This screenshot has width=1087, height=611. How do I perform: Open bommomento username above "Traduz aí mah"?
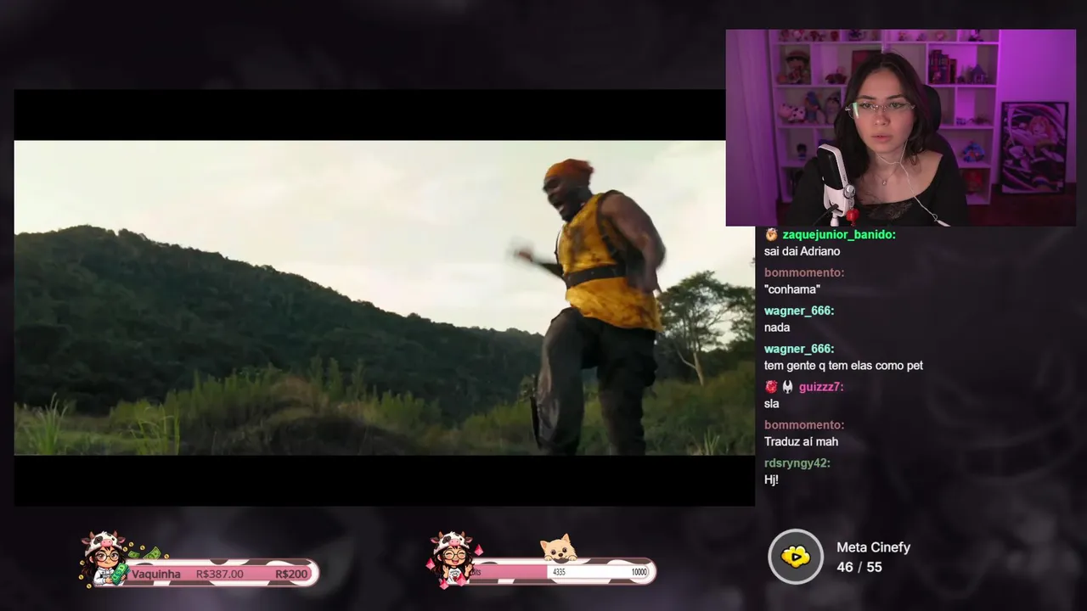pos(803,425)
